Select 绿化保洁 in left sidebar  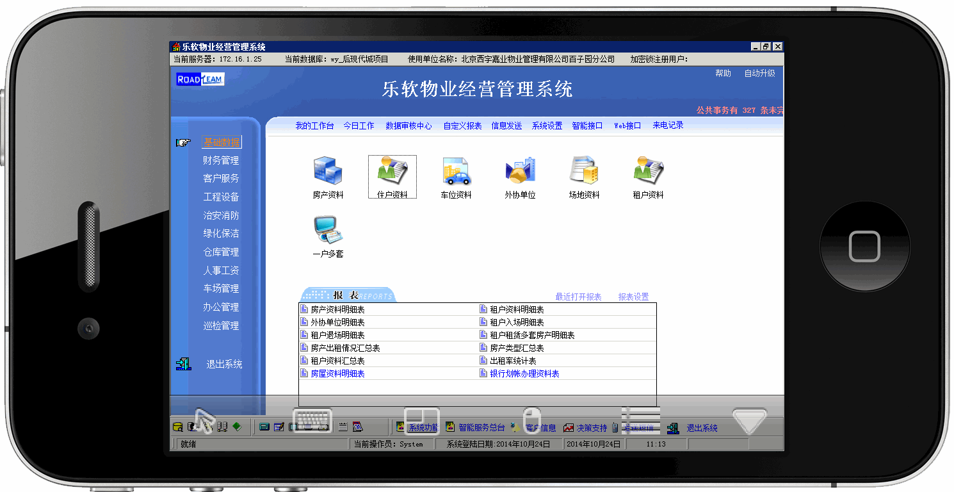[221, 233]
